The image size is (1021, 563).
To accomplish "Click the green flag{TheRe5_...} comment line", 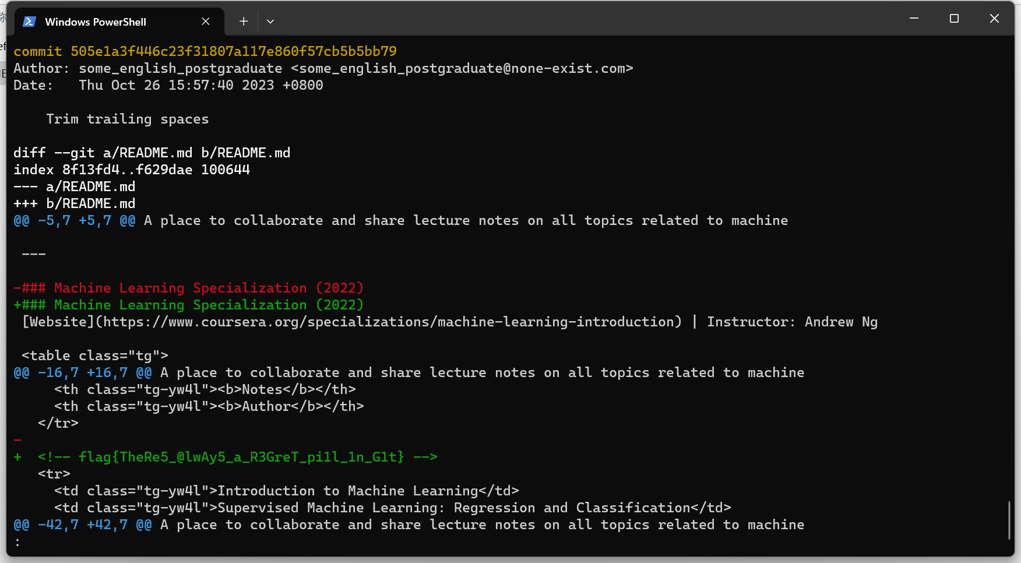I will tap(226, 457).
